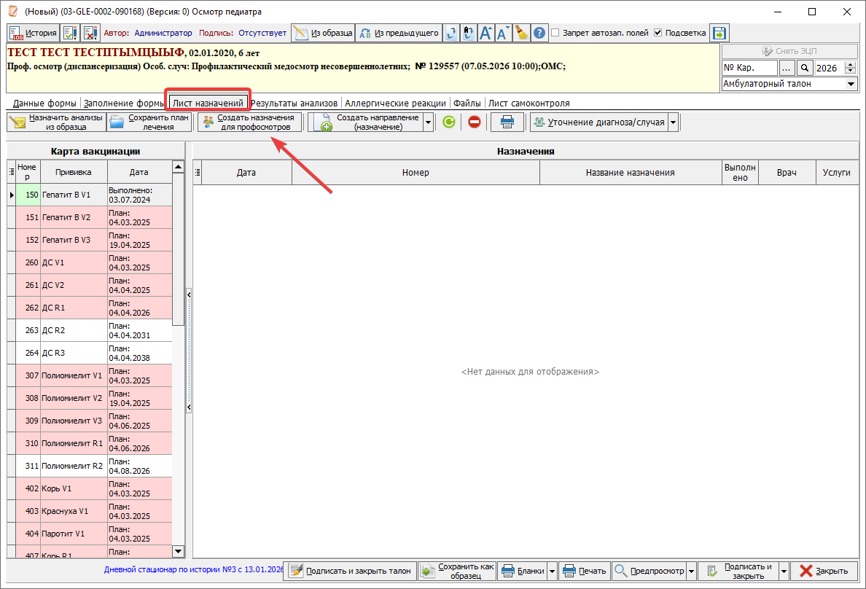This screenshot has width=866, height=589.
Task: Click the checklist with green checkmark icon
Action: 70,33
